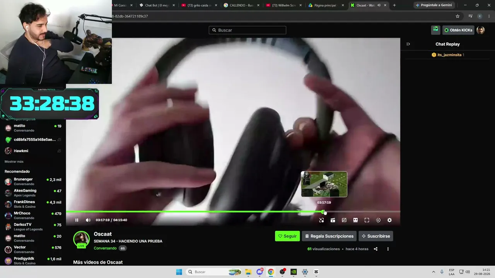The width and height of the screenshot is (495, 278).
Task: Seek on the green video progress bar
Action: point(233,212)
